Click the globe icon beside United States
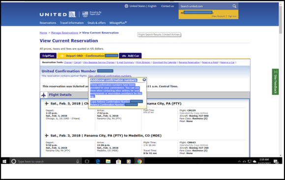Screen dimensions: 285x180 (126, 6)
